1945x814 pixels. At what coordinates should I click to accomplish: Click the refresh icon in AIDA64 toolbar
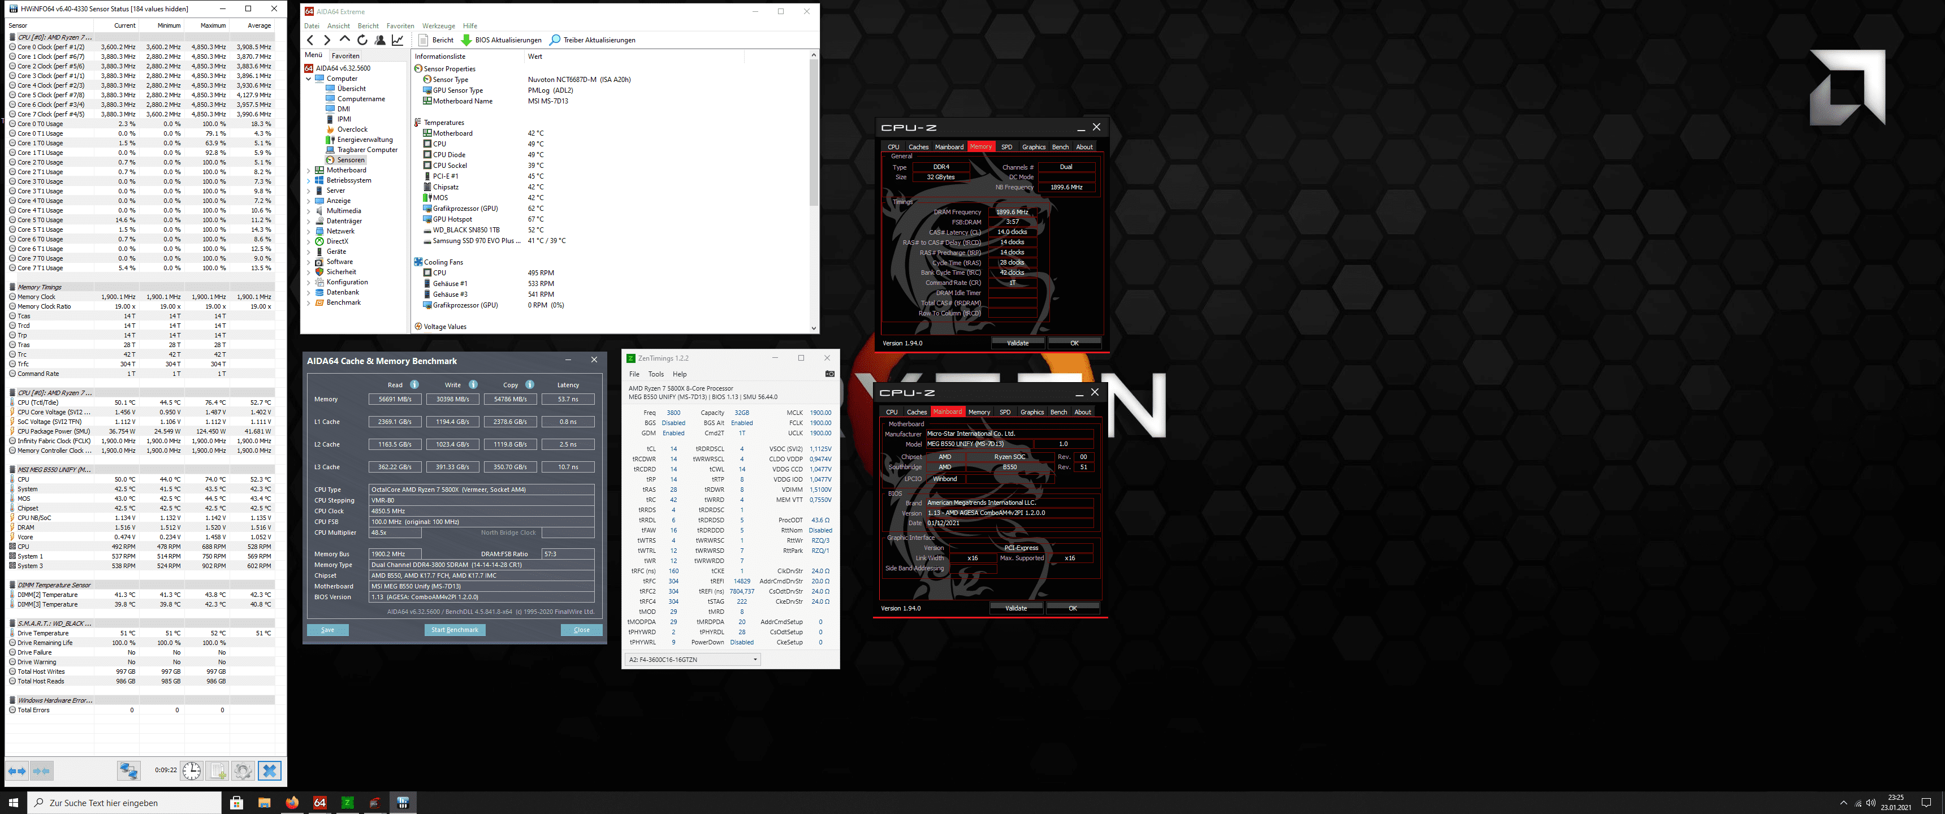362,40
